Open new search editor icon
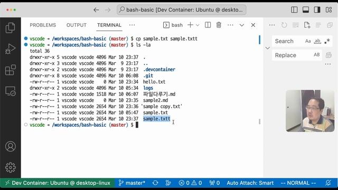This screenshot has height=190, width=338. (x=307, y=25)
